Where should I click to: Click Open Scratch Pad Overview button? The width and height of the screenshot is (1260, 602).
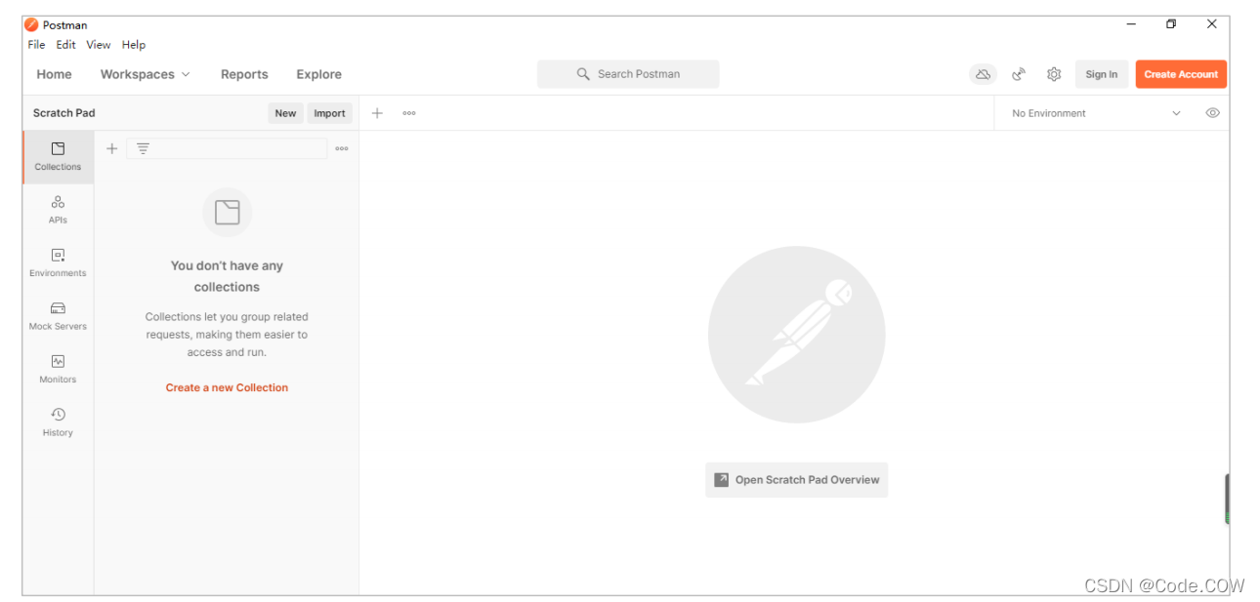click(x=796, y=480)
